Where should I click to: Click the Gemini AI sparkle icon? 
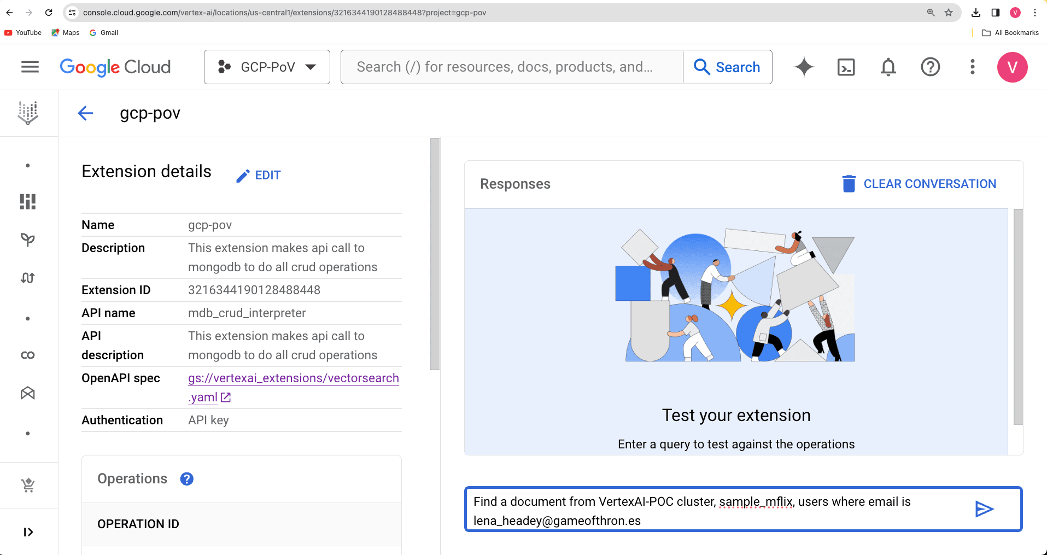804,67
